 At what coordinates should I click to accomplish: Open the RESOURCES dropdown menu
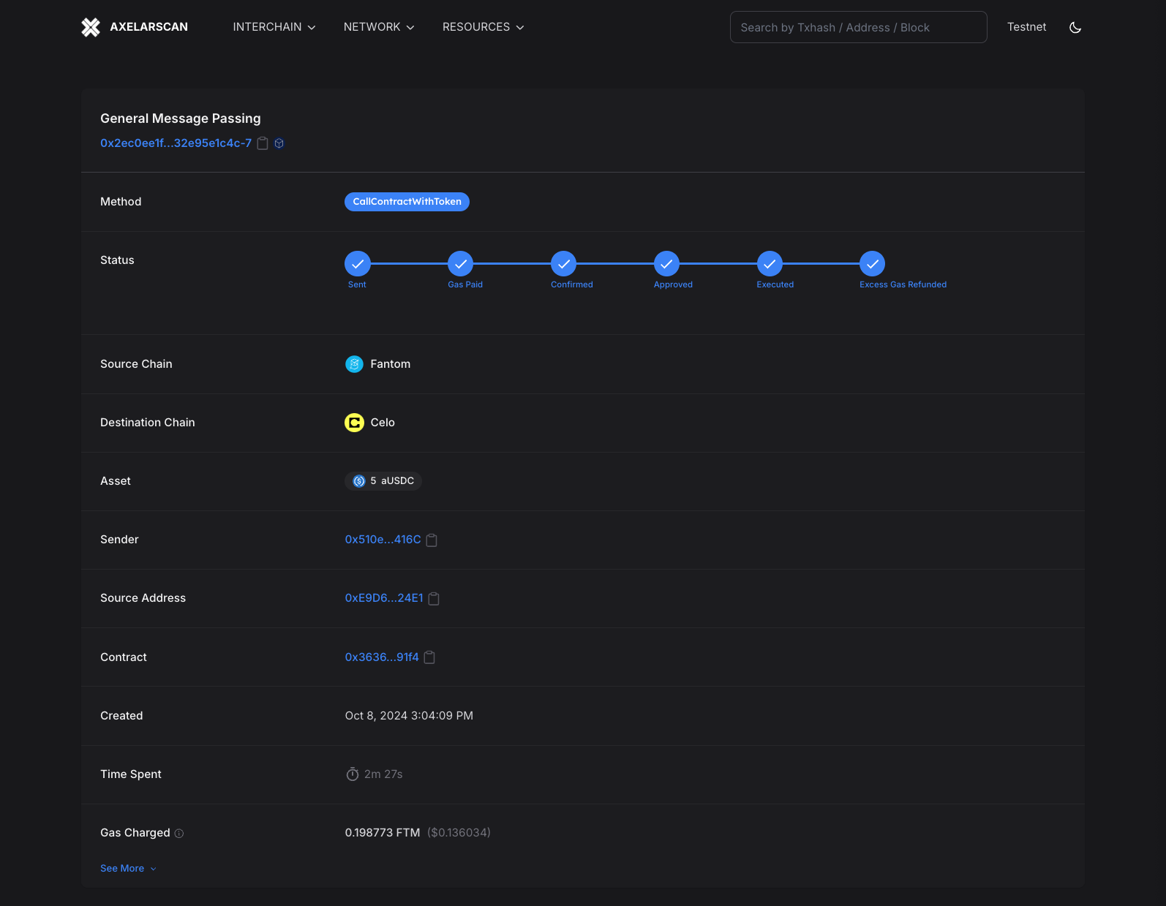point(484,27)
